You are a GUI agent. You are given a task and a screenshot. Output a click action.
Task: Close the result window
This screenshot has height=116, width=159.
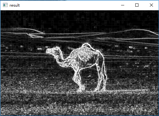(x=151, y=5)
